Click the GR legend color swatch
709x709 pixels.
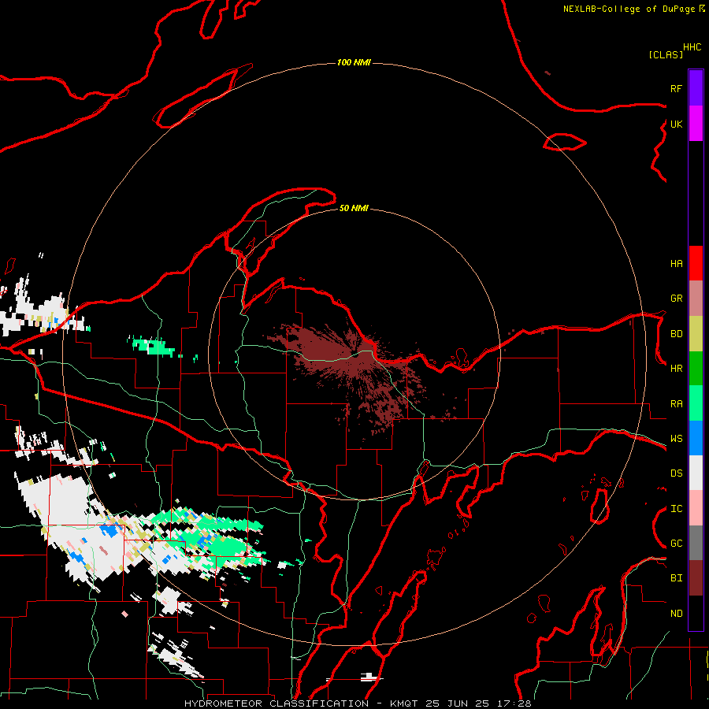[696, 298]
